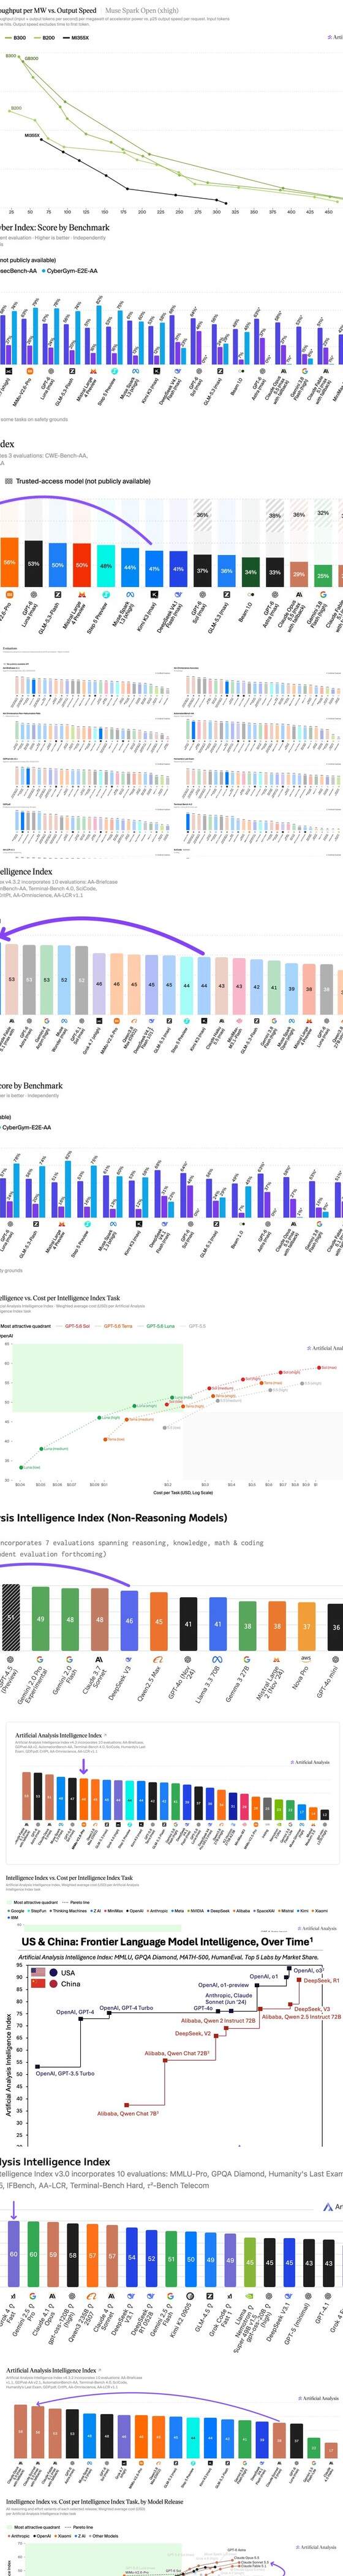Click the 'DeepSeek, R1' data label
This screenshot has width=343, height=2576.
coord(321,1980)
